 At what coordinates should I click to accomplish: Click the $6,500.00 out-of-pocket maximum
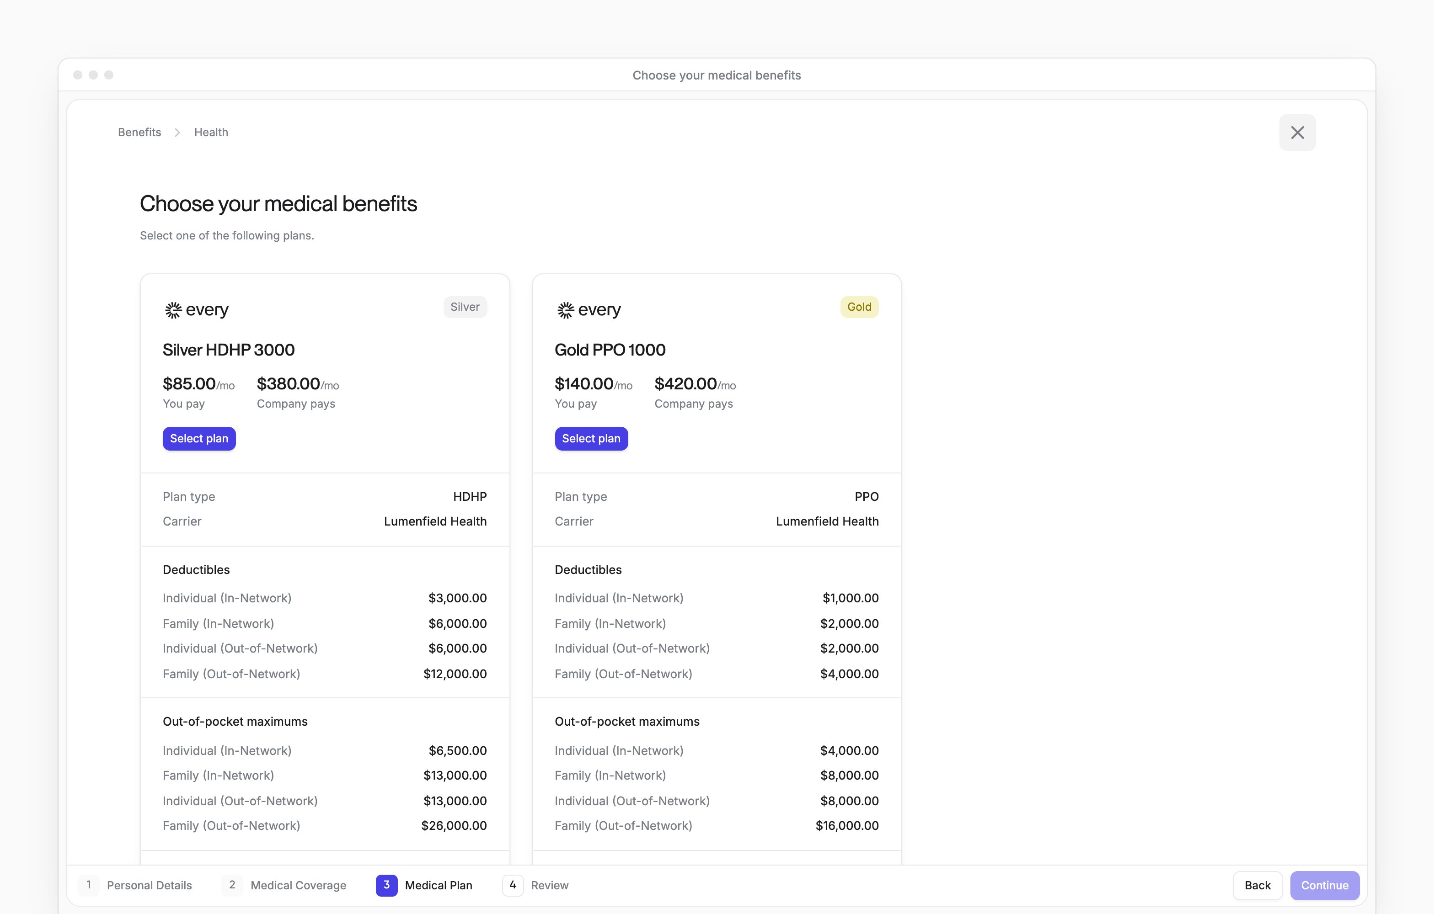pyautogui.click(x=457, y=750)
